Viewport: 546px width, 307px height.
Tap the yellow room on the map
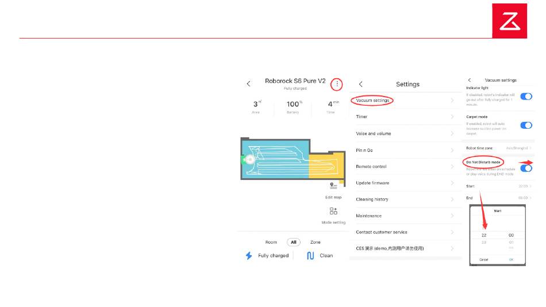tap(326, 166)
